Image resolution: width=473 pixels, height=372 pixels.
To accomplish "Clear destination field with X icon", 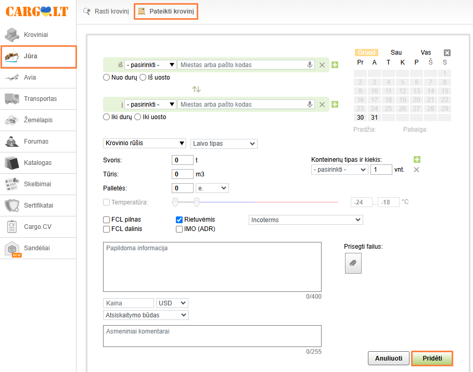I will (322, 105).
